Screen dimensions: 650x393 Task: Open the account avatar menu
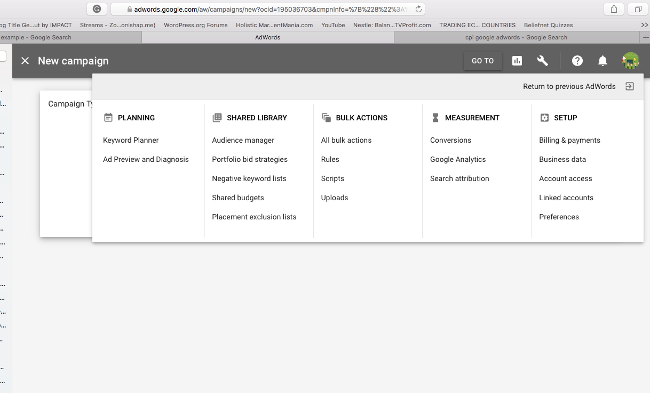[x=631, y=61]
